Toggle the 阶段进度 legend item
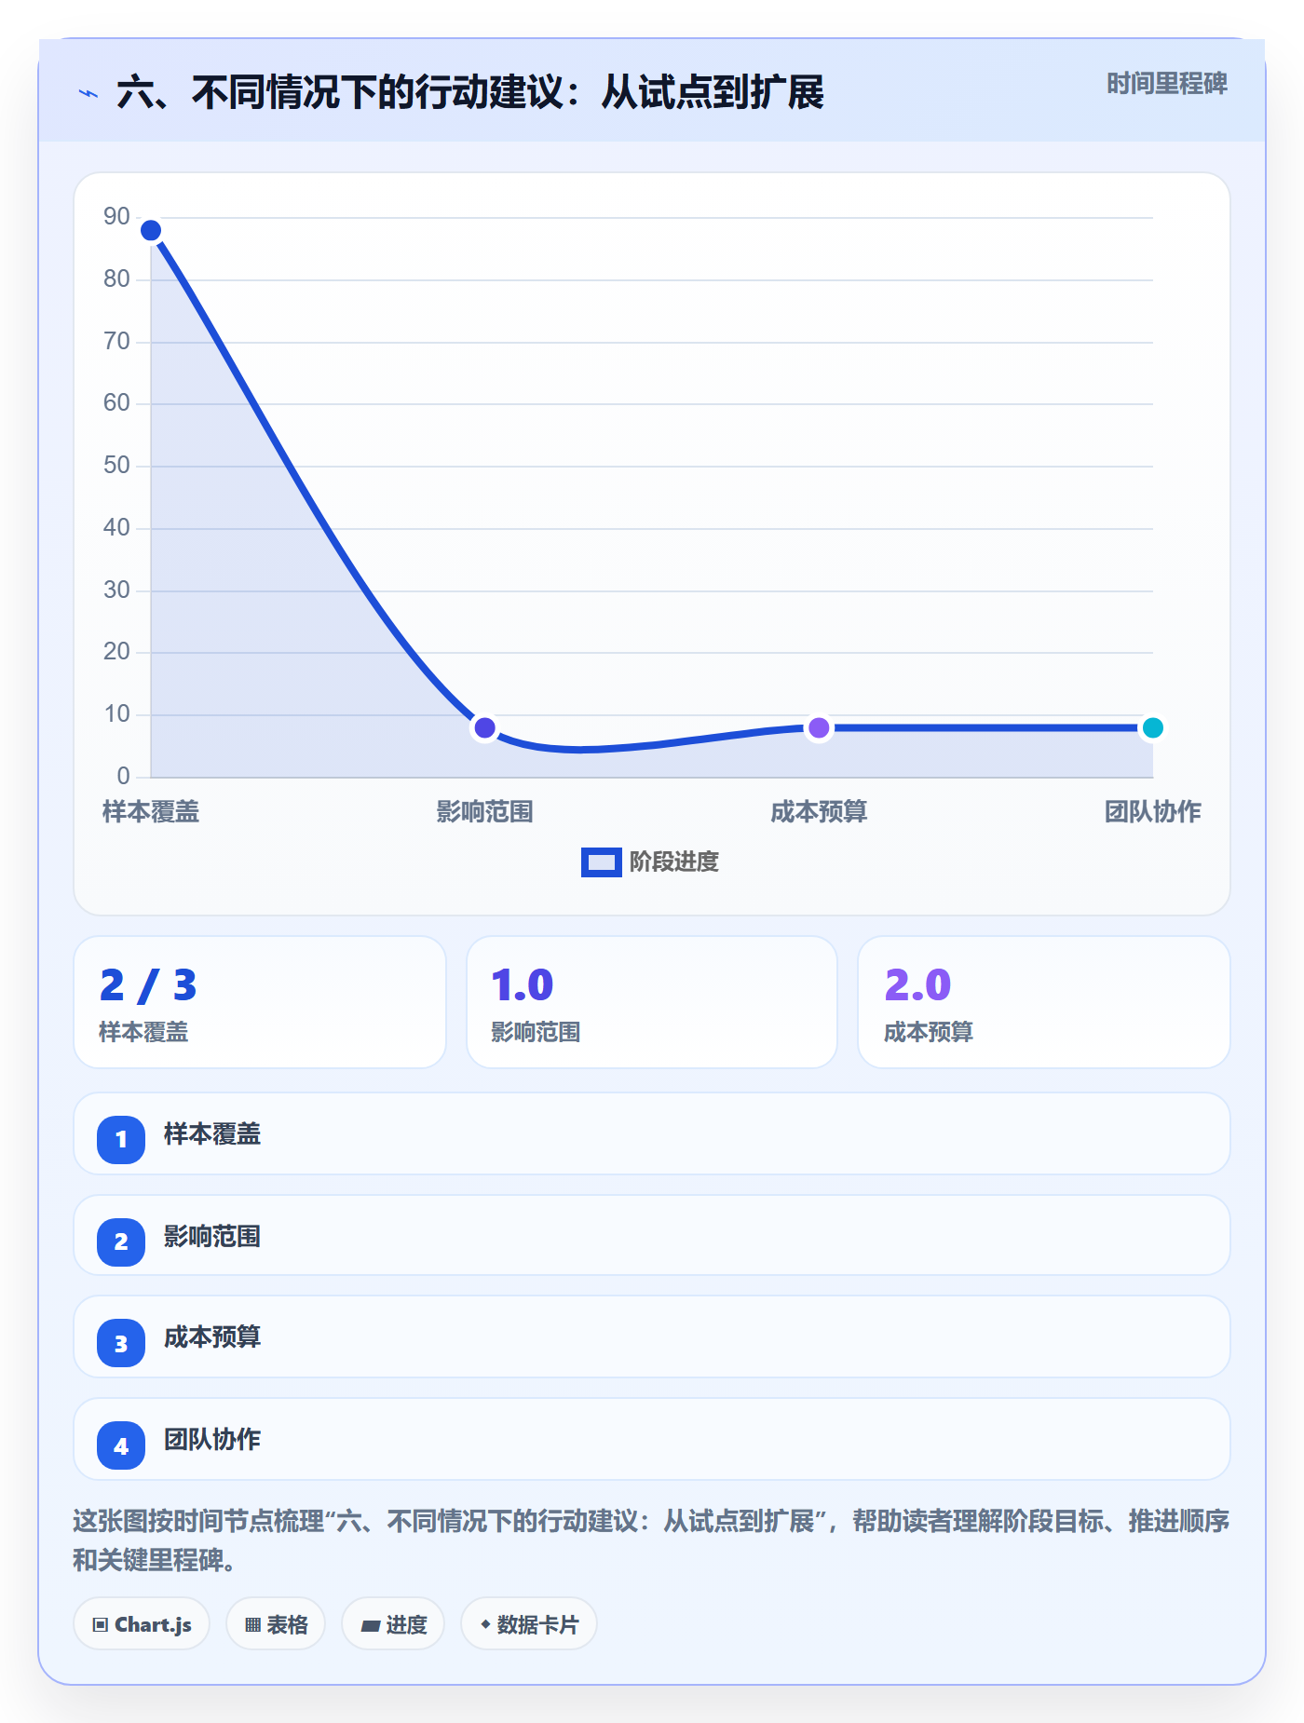Screen dimensions: 1304x1723 tap(650, 861)
